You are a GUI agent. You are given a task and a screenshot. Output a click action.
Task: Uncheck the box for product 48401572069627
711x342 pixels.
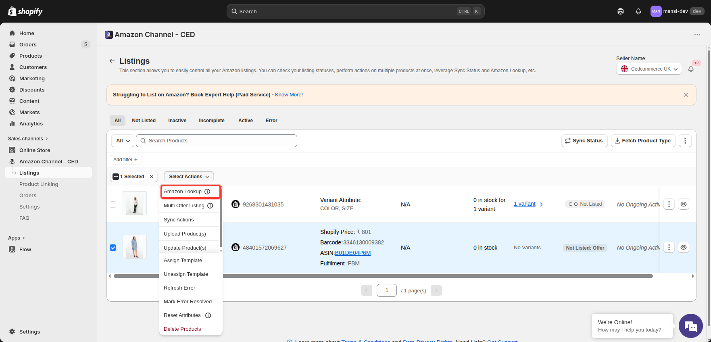click(113, 248)
